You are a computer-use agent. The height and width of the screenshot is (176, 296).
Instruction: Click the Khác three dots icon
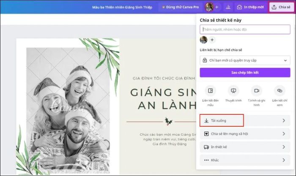point(206,160)
